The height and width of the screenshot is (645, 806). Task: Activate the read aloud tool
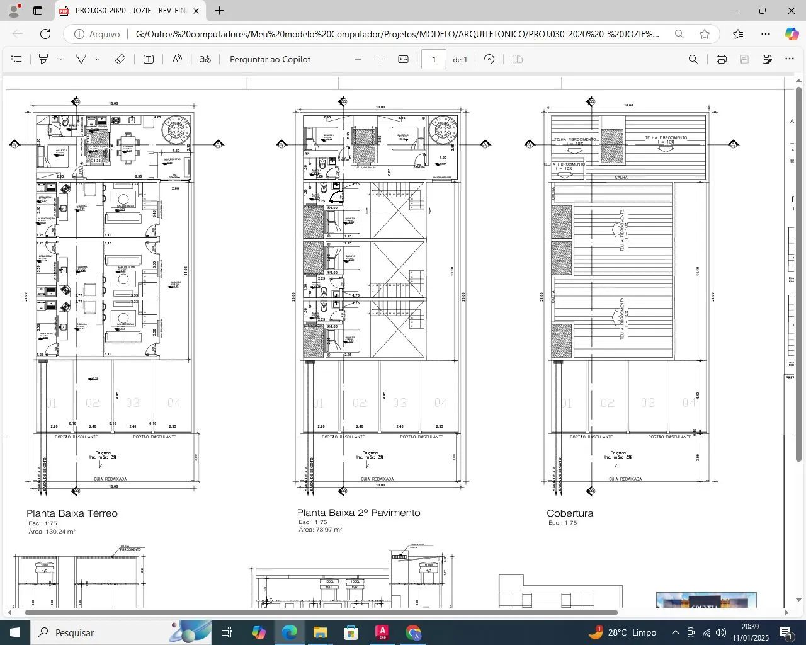[177, 59]
